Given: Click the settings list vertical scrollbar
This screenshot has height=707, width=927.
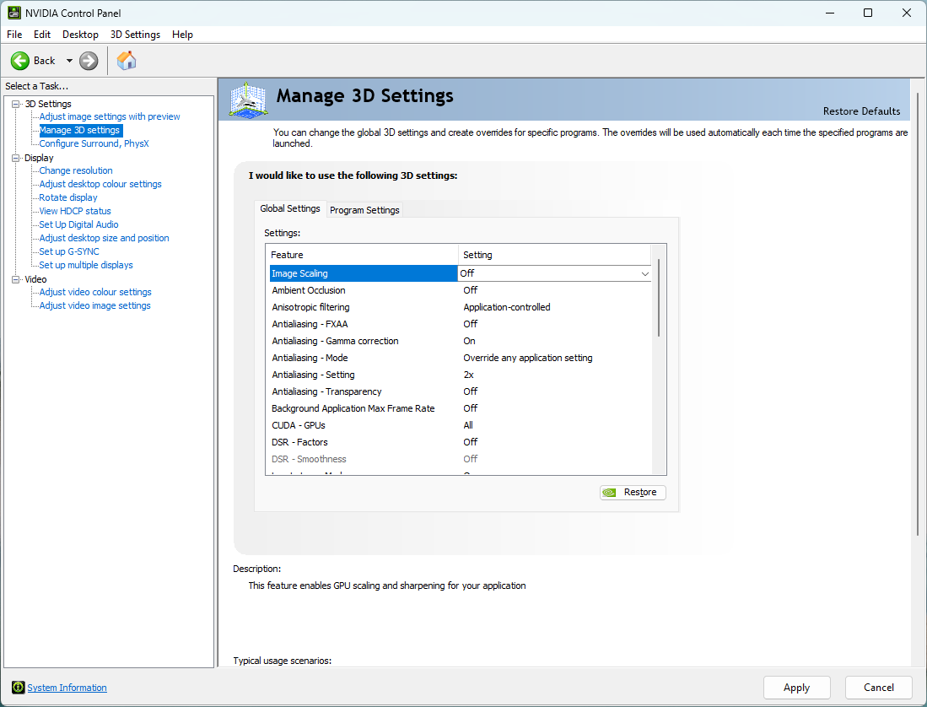Looking at the screenshot, I should click(659, 300).
